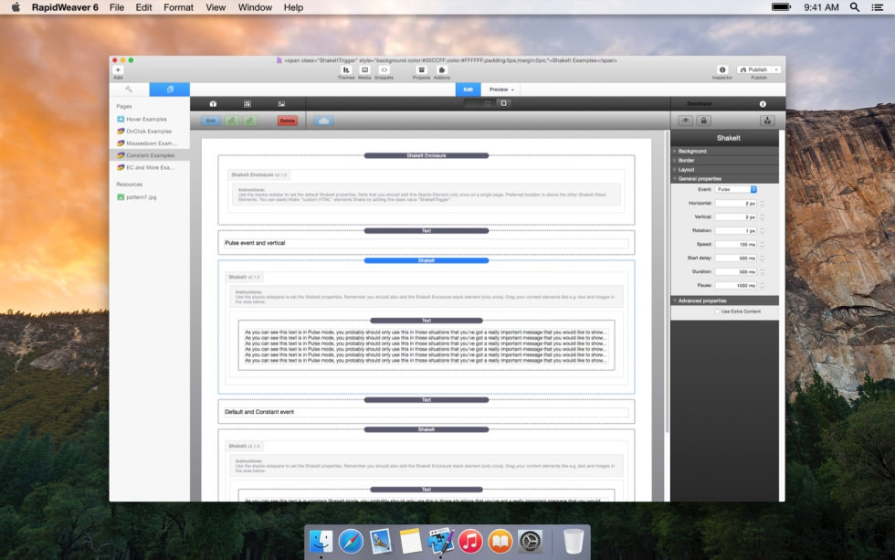Click the blue cloud button
Screen dimensions: 895x560
[x=323, y=121]
